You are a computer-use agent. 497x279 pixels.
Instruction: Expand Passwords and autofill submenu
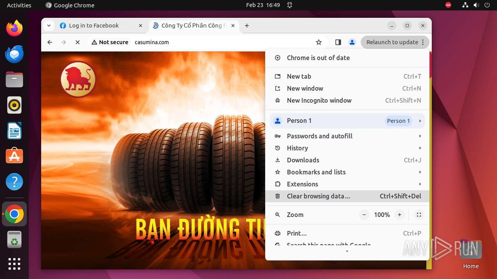pos(347,136)
